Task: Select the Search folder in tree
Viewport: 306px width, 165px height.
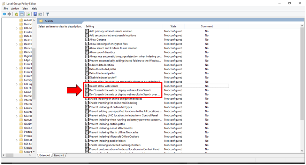Action: pyautogui.click(x=28, y=148)
